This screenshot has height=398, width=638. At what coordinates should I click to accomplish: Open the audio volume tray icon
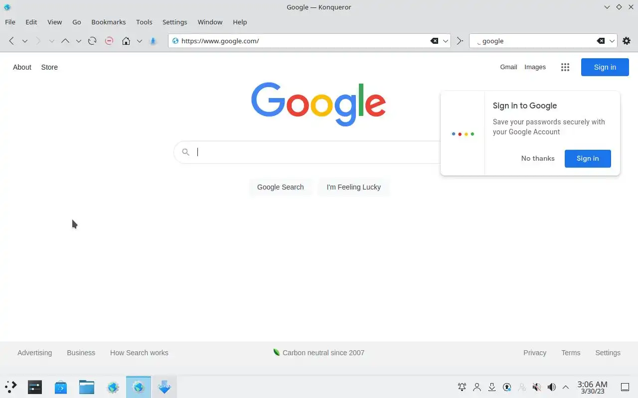click(552, 387)
